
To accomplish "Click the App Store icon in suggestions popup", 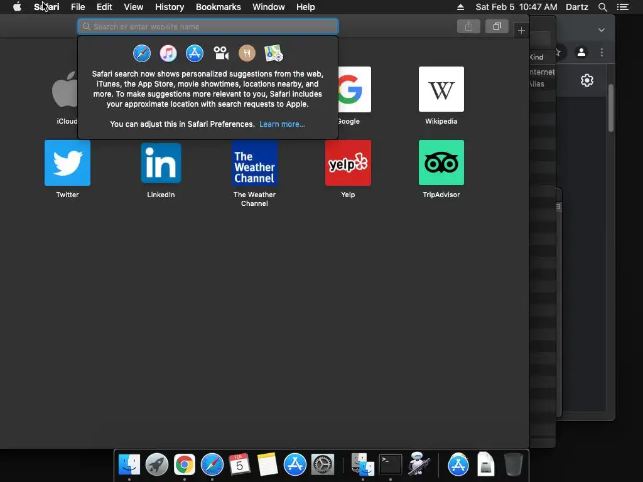I will coord(195,53).
